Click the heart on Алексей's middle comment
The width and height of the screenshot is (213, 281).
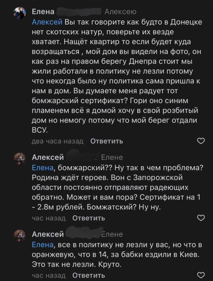201,217
